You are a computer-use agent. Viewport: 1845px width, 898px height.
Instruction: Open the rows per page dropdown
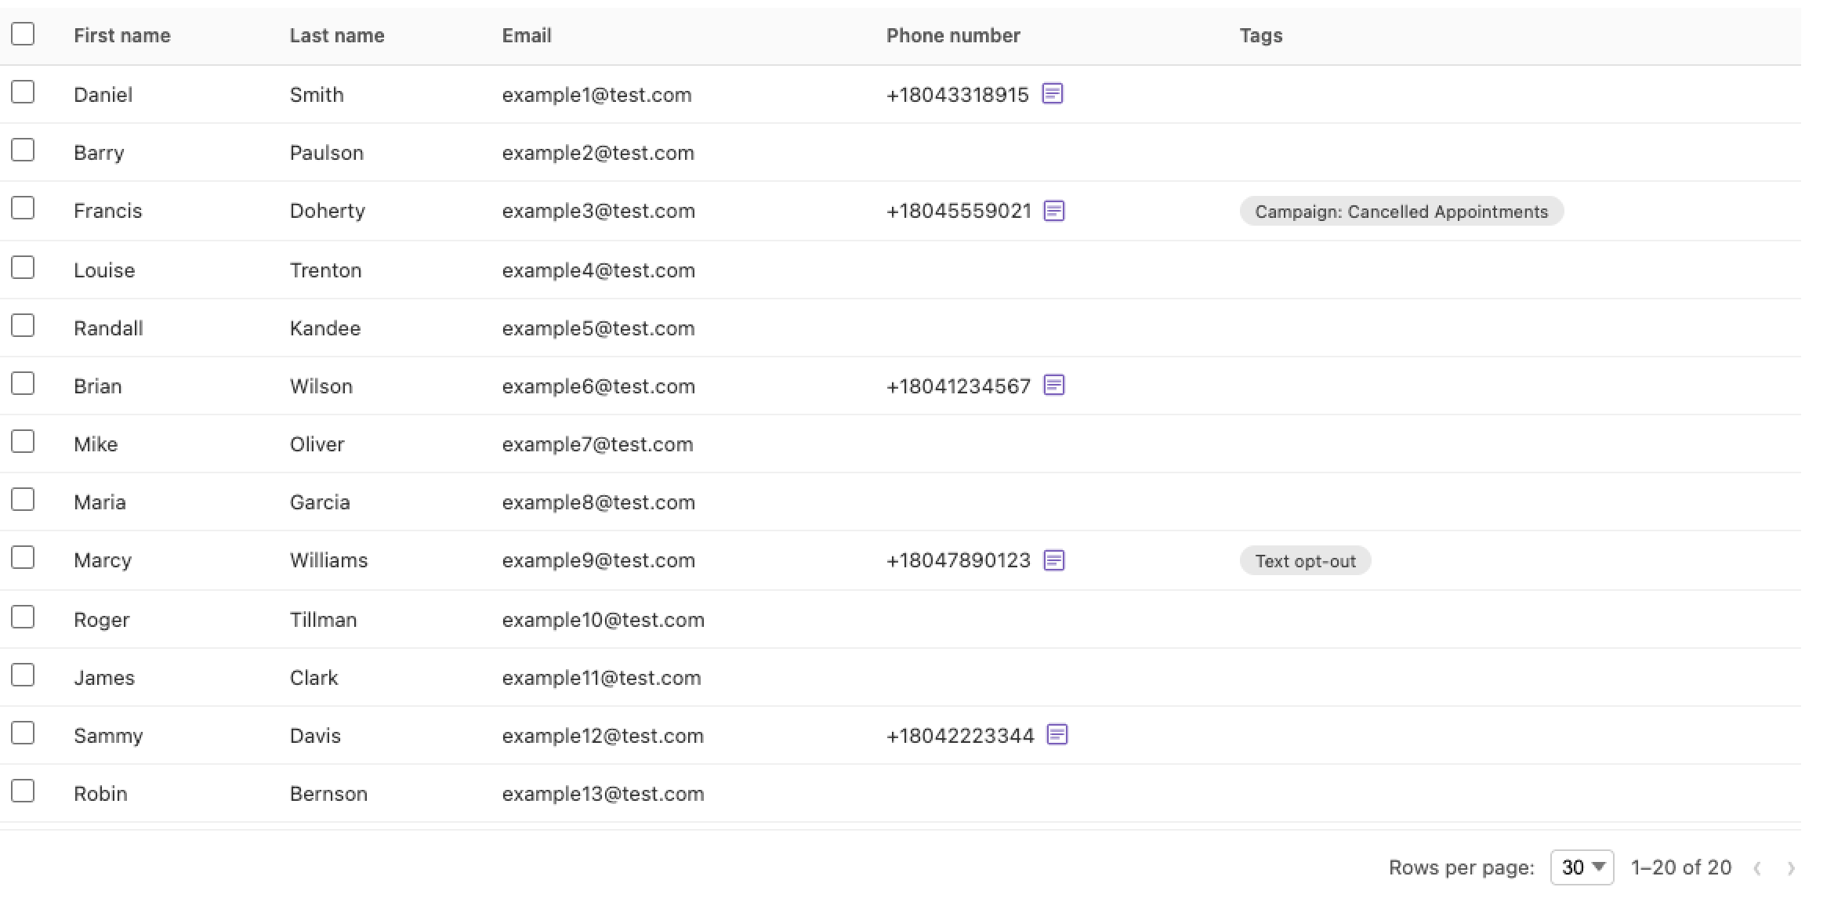tap(1582, 867)
